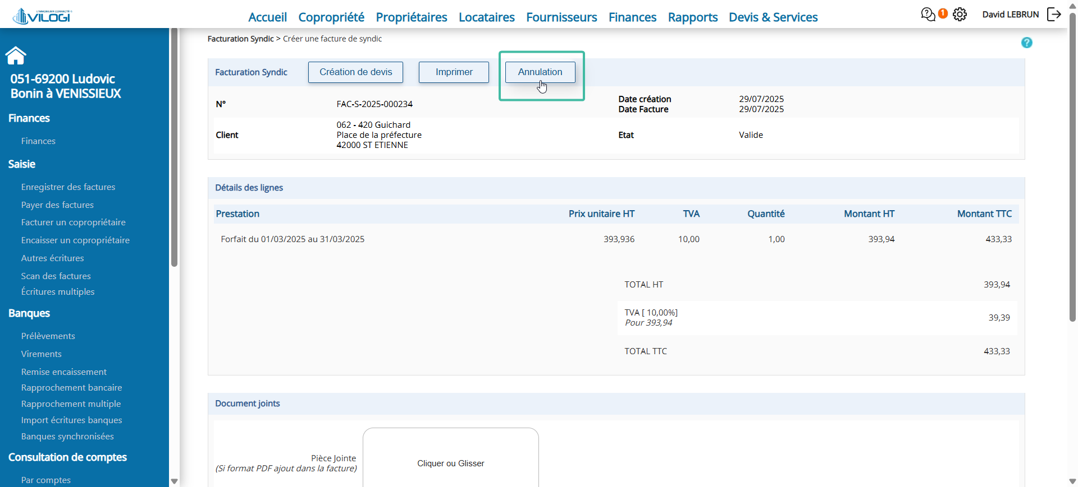The width and height of the screenshot is (1078, 487).
Task: Click the Création de devis button
Action: coord(355,72)
